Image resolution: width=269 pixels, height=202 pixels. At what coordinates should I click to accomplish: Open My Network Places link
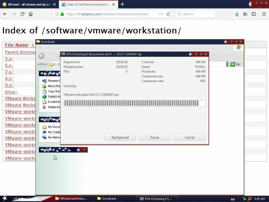pos(51,137)
